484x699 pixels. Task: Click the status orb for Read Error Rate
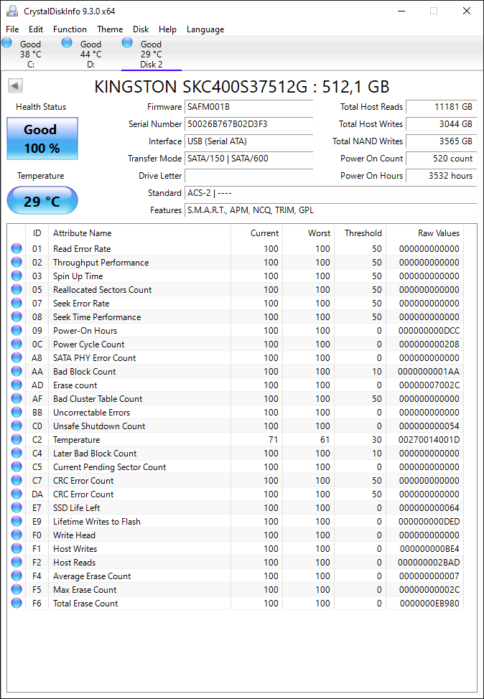(x=17, y=249)
